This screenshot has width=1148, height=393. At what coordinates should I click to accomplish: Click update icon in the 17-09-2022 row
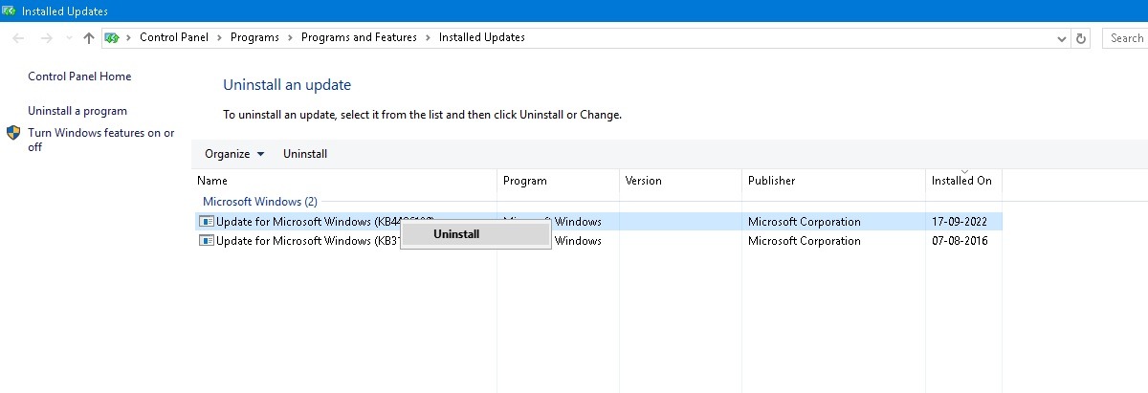coord(207,222)
